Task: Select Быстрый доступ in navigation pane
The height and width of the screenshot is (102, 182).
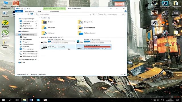Action: point(28,19)
